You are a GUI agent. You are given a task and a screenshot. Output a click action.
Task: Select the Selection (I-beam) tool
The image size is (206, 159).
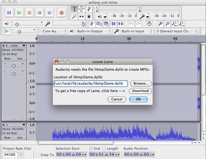(74, 9)
